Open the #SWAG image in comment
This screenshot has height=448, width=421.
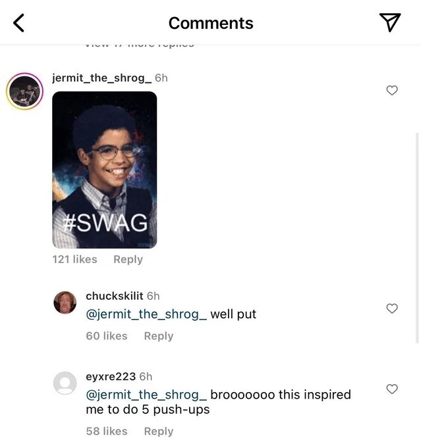(x=105, y=169)
